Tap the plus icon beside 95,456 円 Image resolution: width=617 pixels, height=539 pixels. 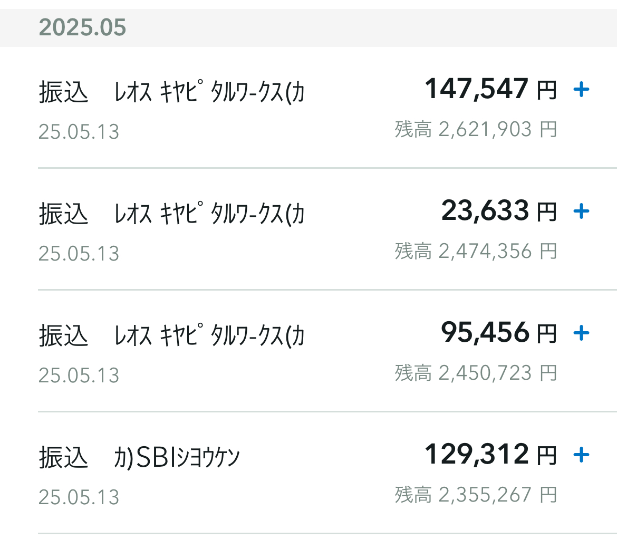pyautogui.click(x=581, y=333)
